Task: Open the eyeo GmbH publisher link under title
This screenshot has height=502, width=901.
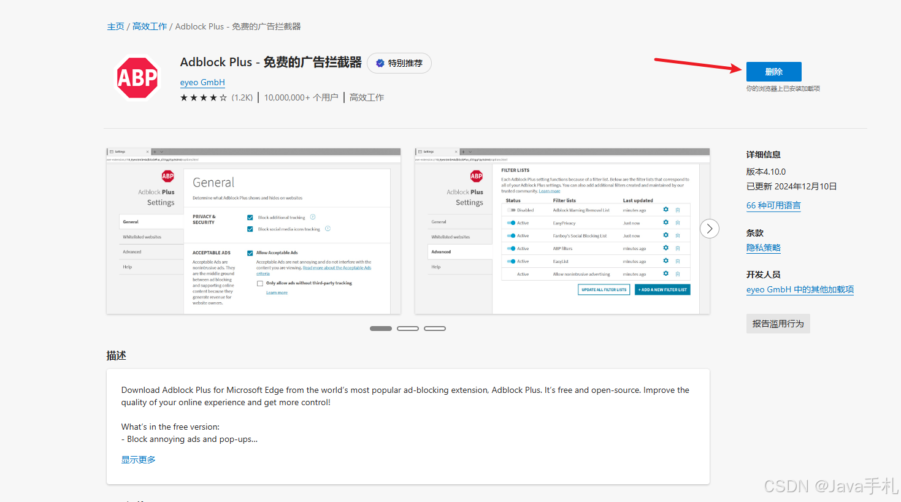Action: pos(202,82)
